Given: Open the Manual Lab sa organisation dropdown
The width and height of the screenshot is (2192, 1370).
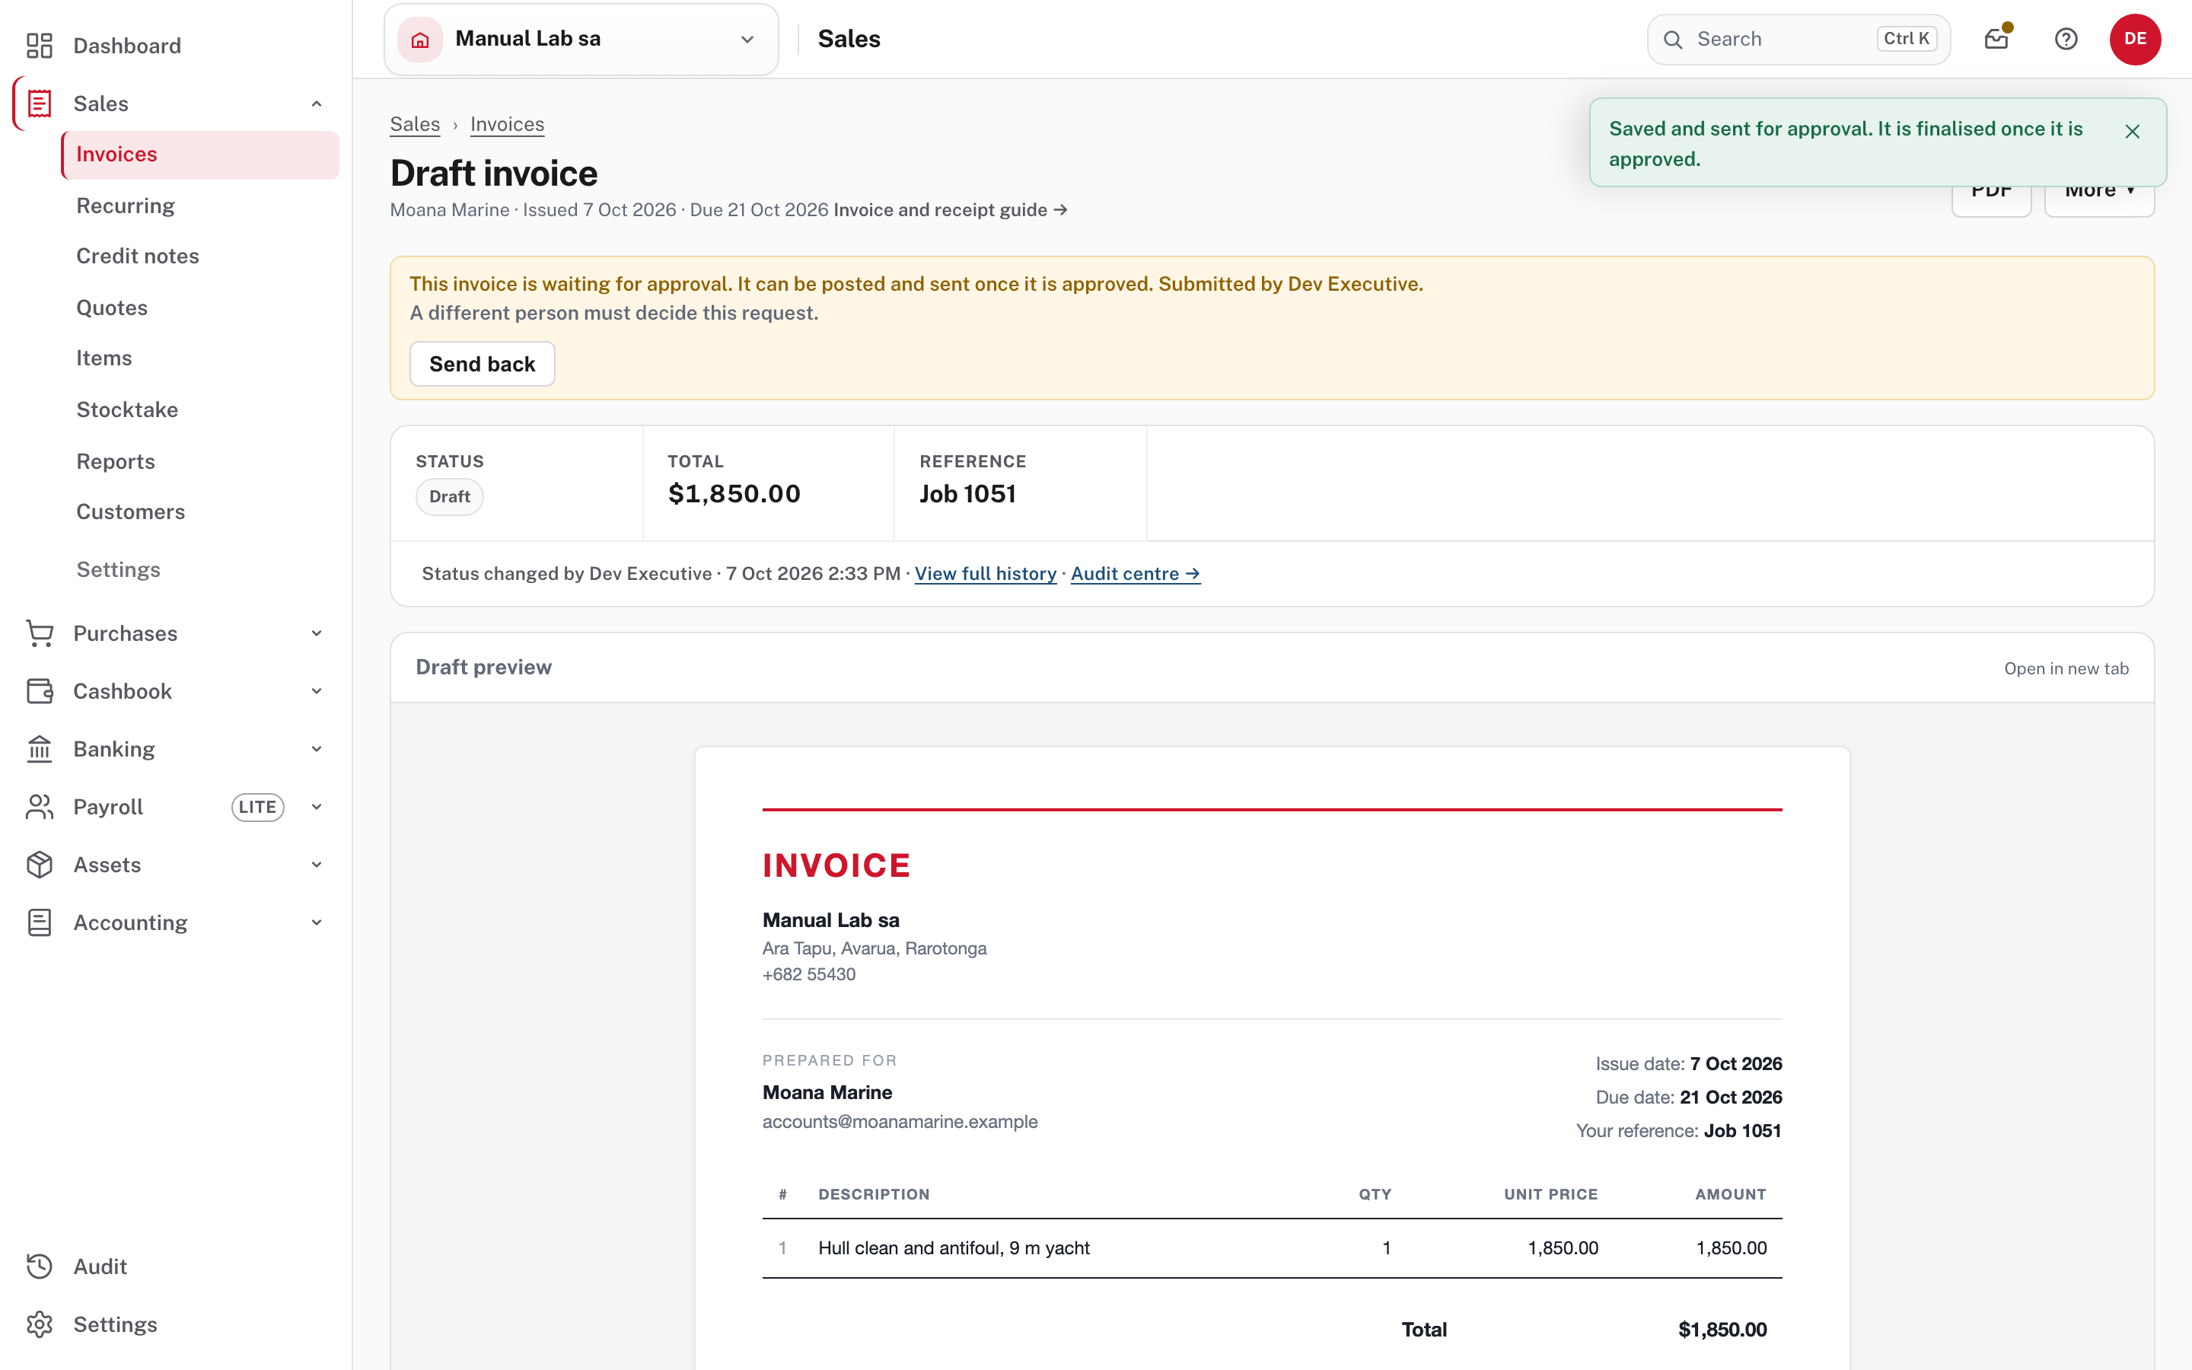Looking at the screenshot, I should click(581, 39).
